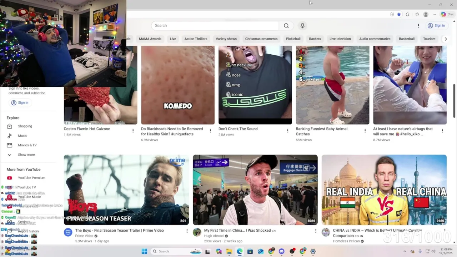Image resolution: width=457 pixels, height=257 pixels.
Task: Select the Variety shows chip
Action: (226, 39)
